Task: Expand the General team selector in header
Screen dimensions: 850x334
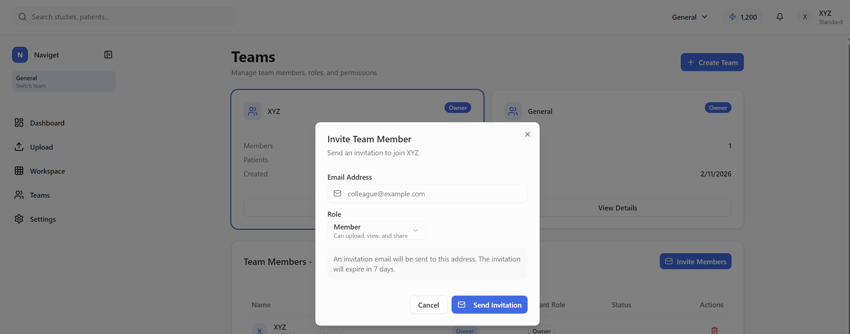Action: tap(689, 17)
